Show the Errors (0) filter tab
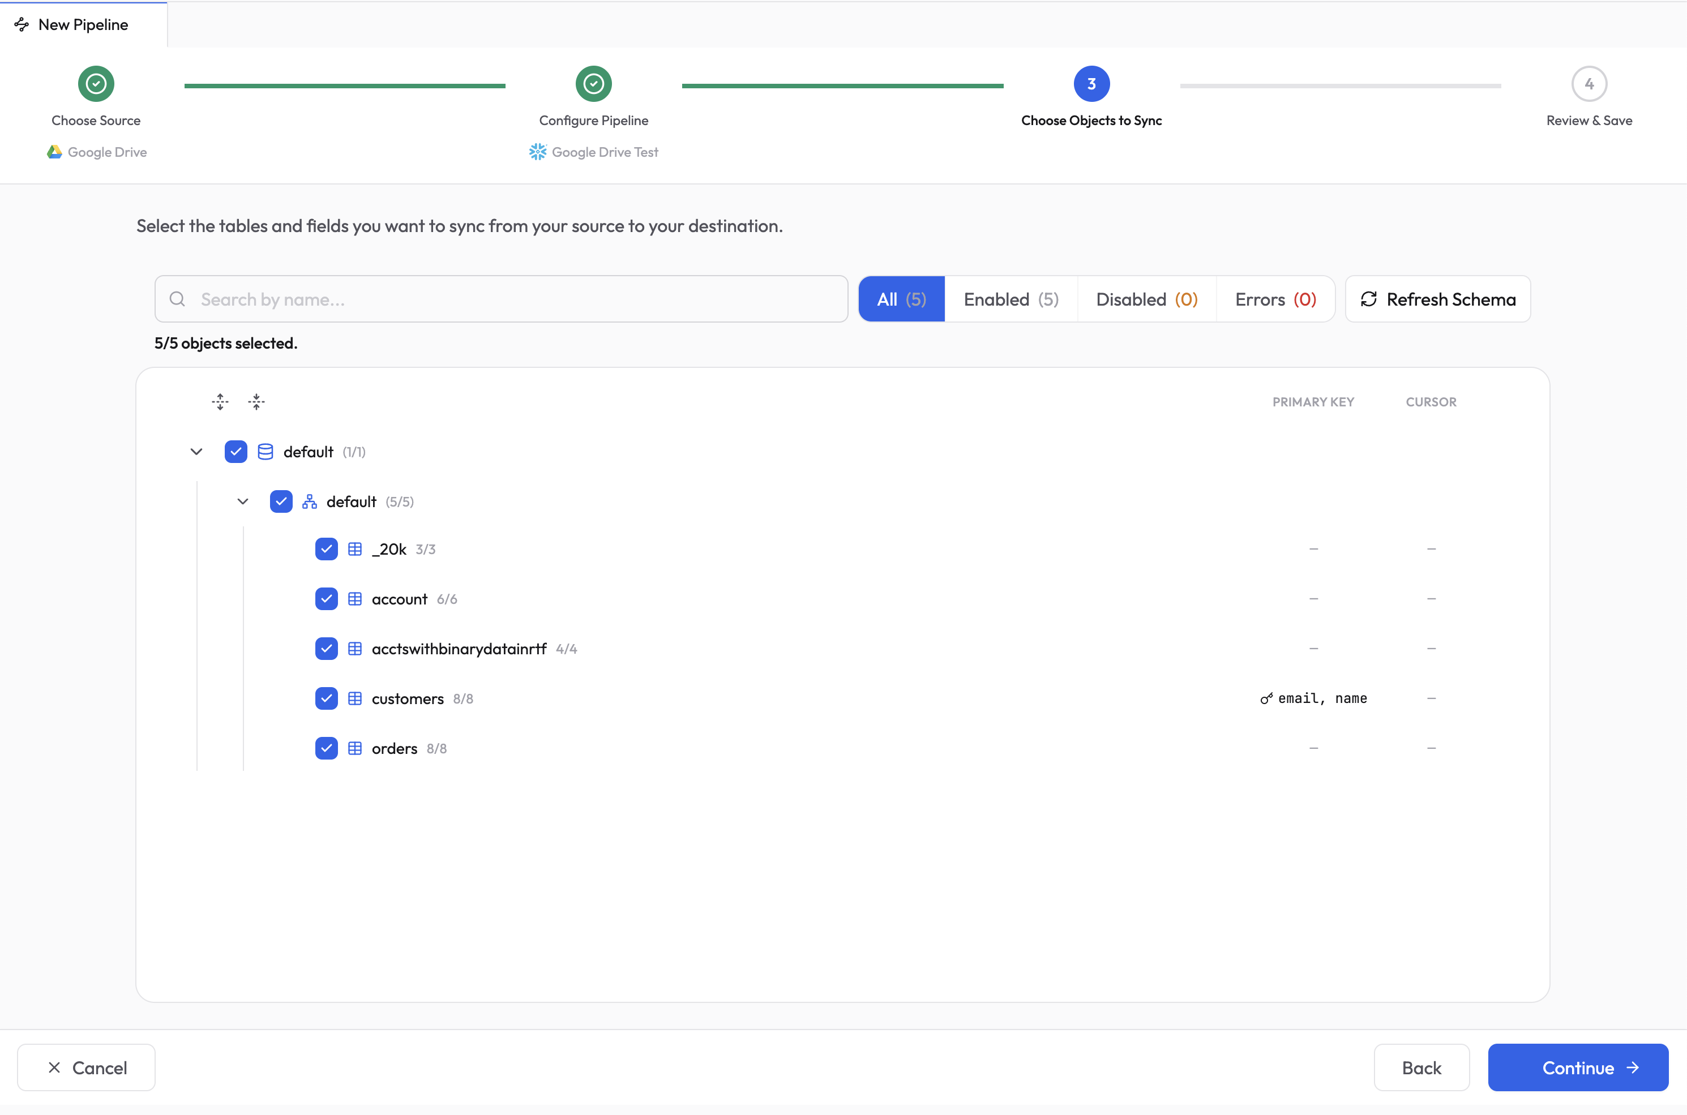The width and height of the screenshot is (1687, 1115). 1274,299
